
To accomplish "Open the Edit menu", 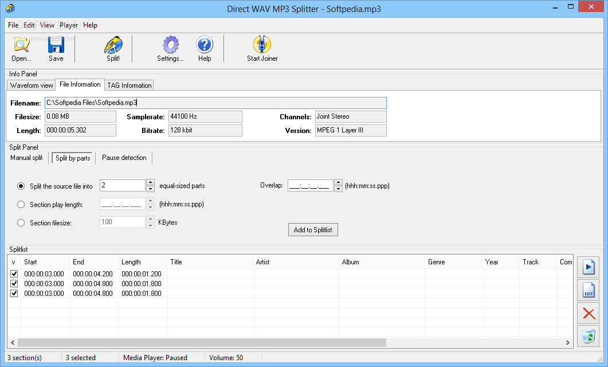I will pos(29,25).
